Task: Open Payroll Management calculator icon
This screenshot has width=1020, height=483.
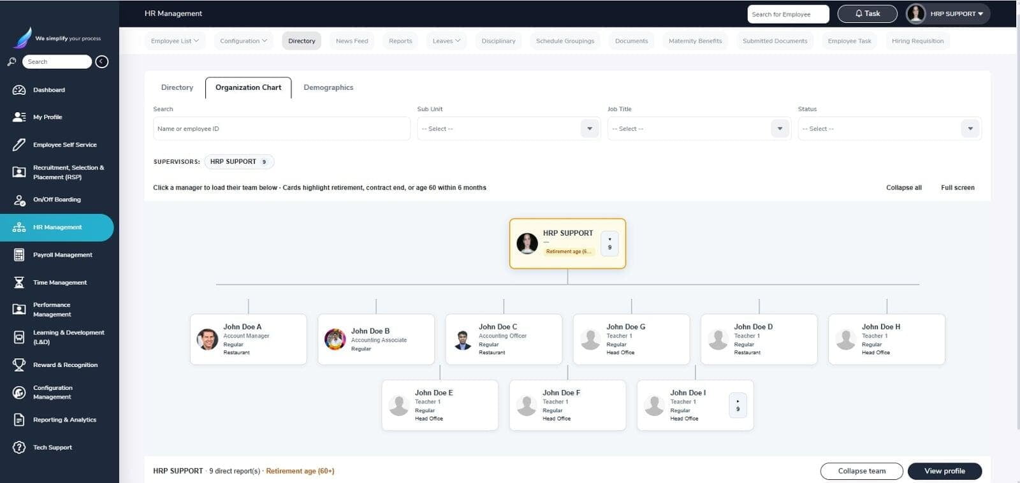Action: (19, 255)
